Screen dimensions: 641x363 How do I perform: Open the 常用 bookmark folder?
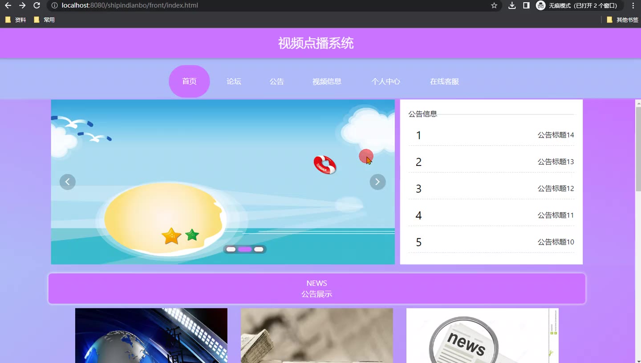tap(44, 20)
